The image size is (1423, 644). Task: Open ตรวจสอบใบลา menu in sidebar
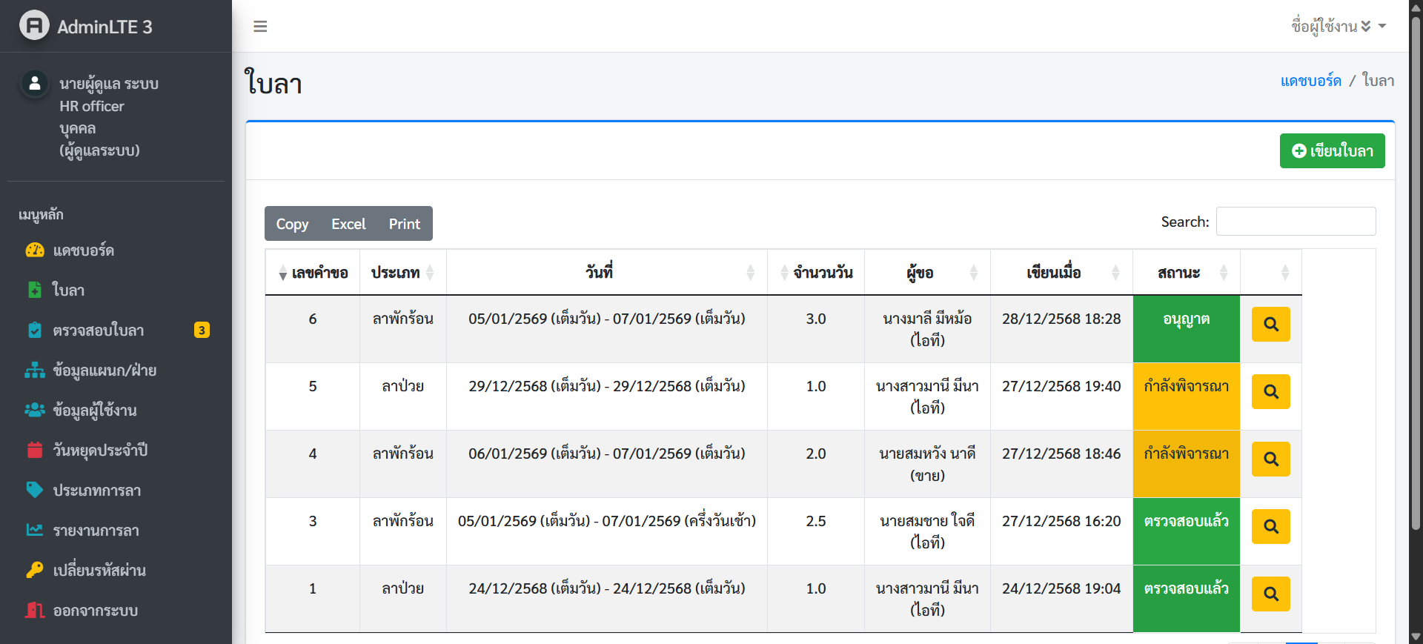tap(99, 331)
